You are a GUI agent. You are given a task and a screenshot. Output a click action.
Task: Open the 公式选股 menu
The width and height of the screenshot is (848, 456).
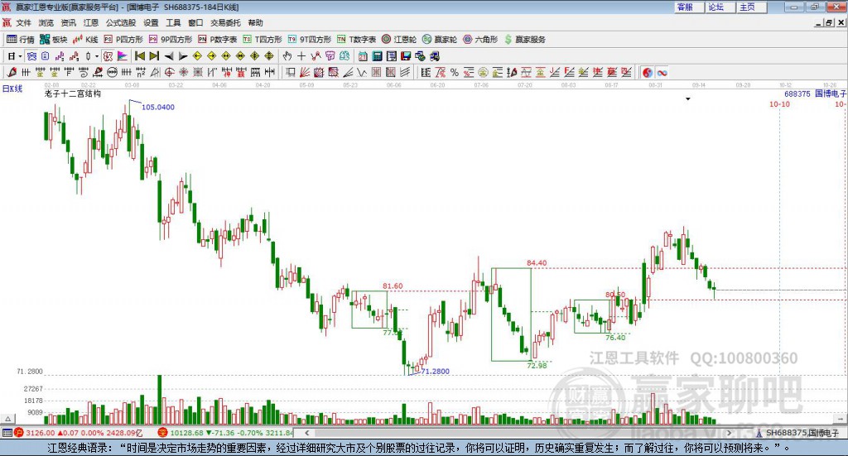[121, 22]
